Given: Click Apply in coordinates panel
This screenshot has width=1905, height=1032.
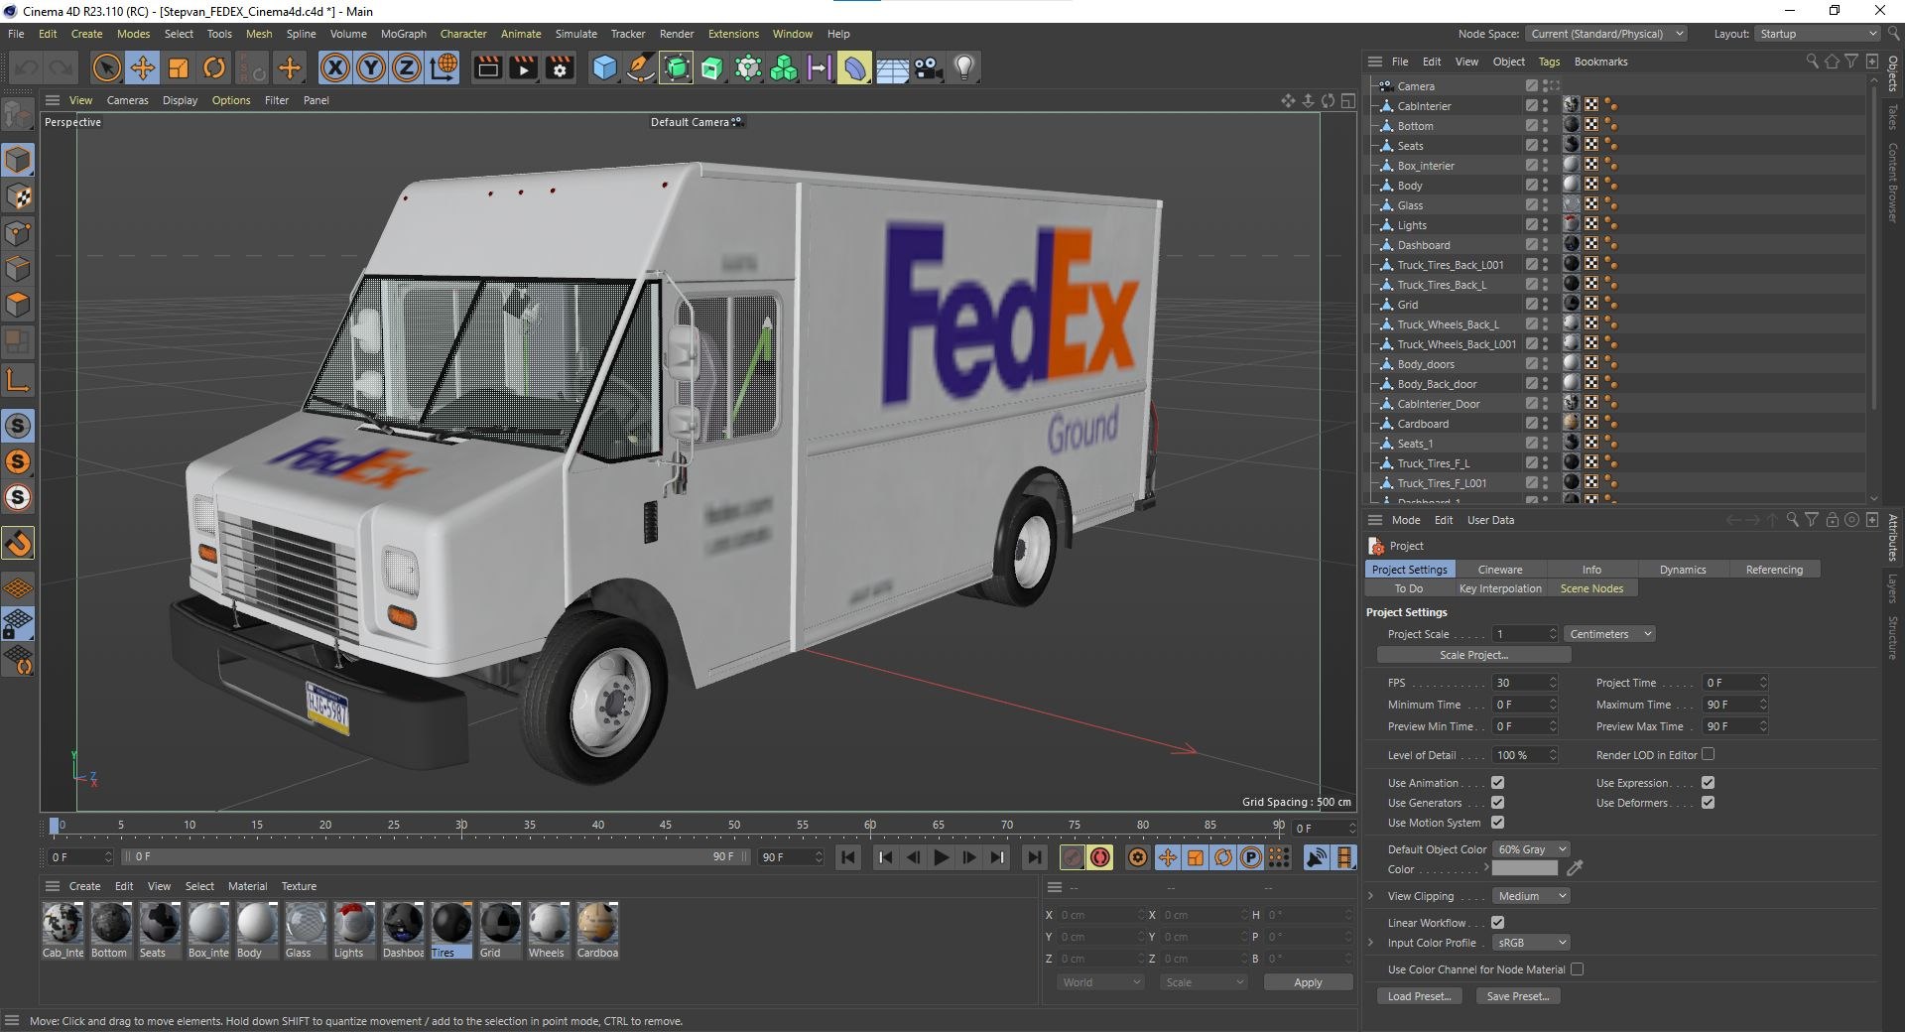Looking at the screenshot, I should point(1308,982).
